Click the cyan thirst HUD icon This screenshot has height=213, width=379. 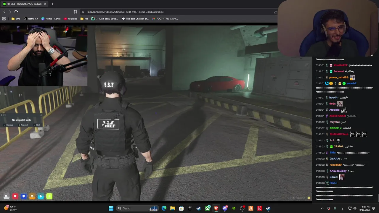pyautogui.click(x=41, y=196)
